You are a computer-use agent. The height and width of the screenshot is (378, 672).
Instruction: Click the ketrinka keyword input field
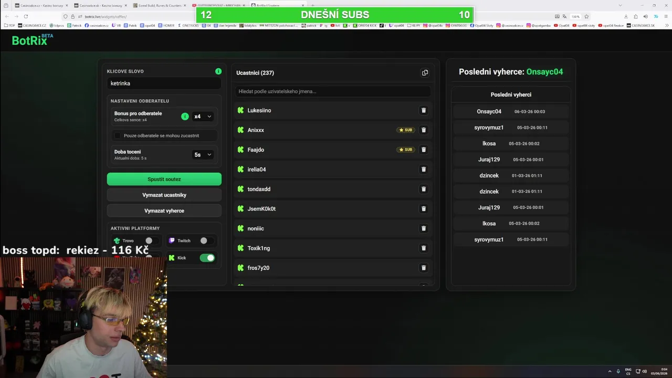click(x=164, y=83)
